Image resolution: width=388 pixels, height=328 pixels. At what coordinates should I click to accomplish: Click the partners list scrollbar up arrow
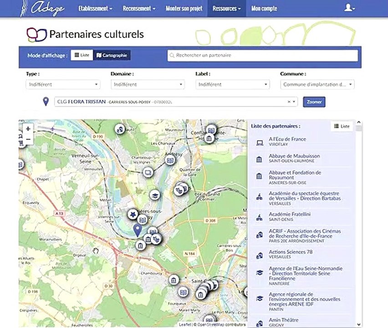[x=359, y=122]
